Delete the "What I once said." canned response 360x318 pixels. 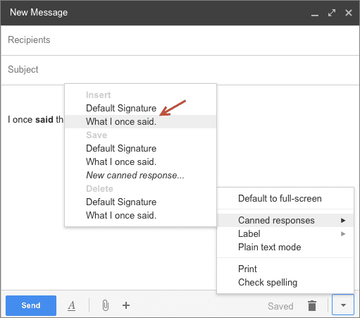coord(140,216)
